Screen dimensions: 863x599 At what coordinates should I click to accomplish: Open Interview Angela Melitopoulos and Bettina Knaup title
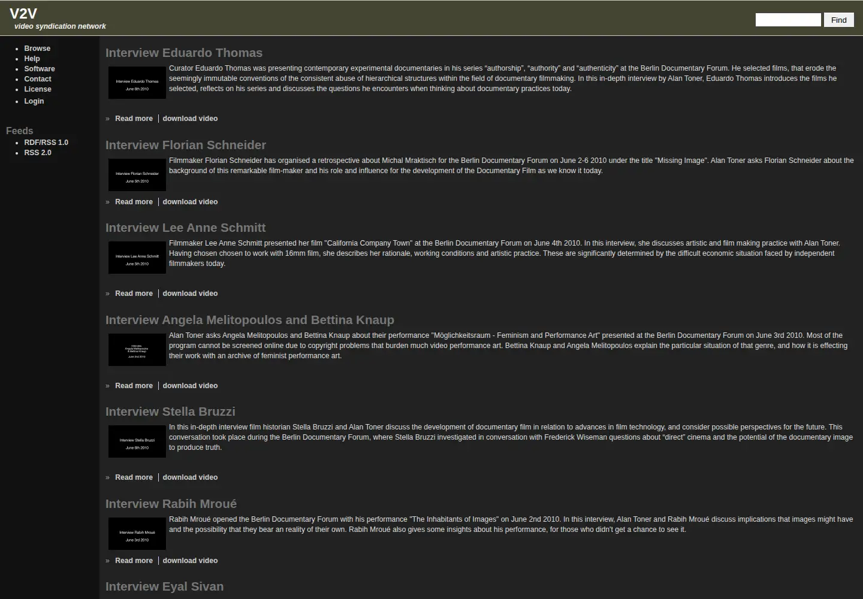click(x=250, y=320)
